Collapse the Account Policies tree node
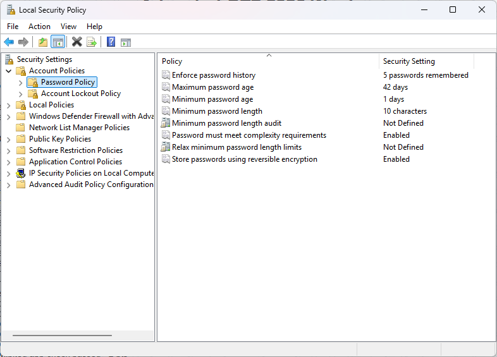This screenshot has height=357, width=497. click(8, 71)
